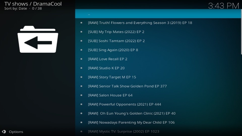Click bullet icon beside Salon House
This screenshot has height=136, width=242.
coord(81,95)
